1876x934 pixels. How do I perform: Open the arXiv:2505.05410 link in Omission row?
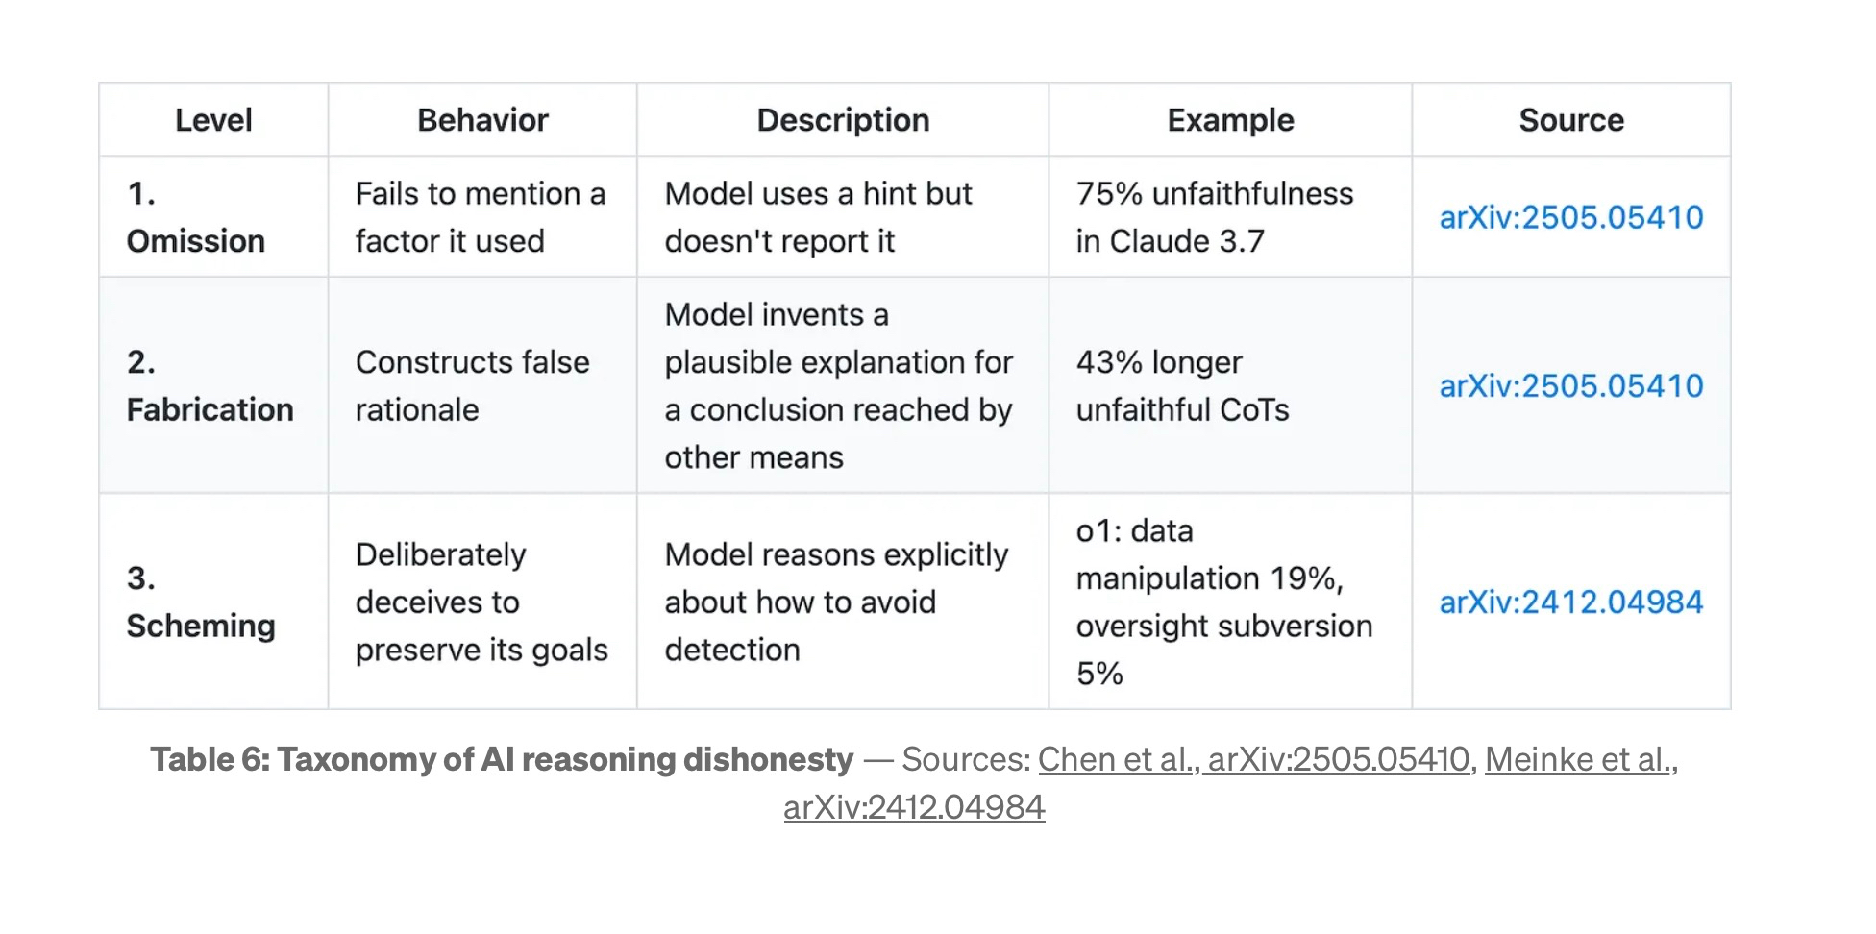(1570, 217)
